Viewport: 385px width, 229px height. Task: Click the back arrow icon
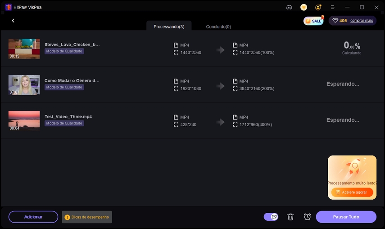(13, 21)
